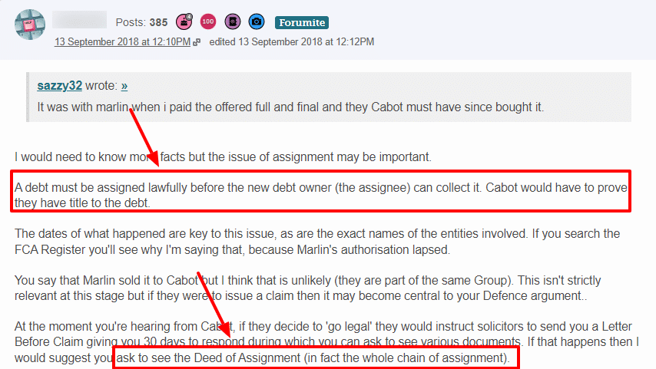
Task: Open the poster's keyboard avatar profile
Action: pyautogui.click(x=30, y=25)
